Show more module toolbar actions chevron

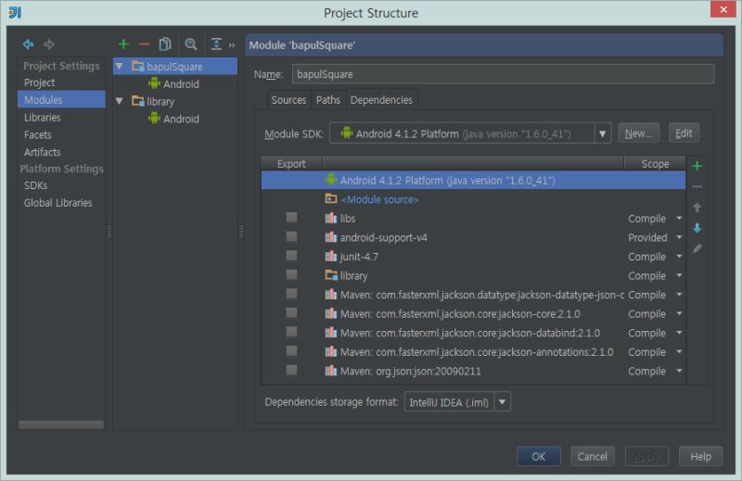pyautogui.click(x=232, y=44)
